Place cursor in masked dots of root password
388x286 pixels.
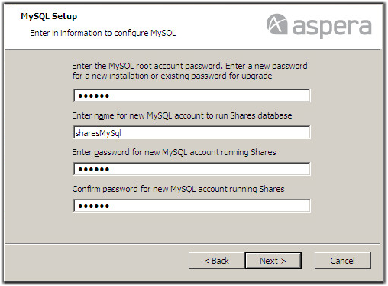[94, 96]
